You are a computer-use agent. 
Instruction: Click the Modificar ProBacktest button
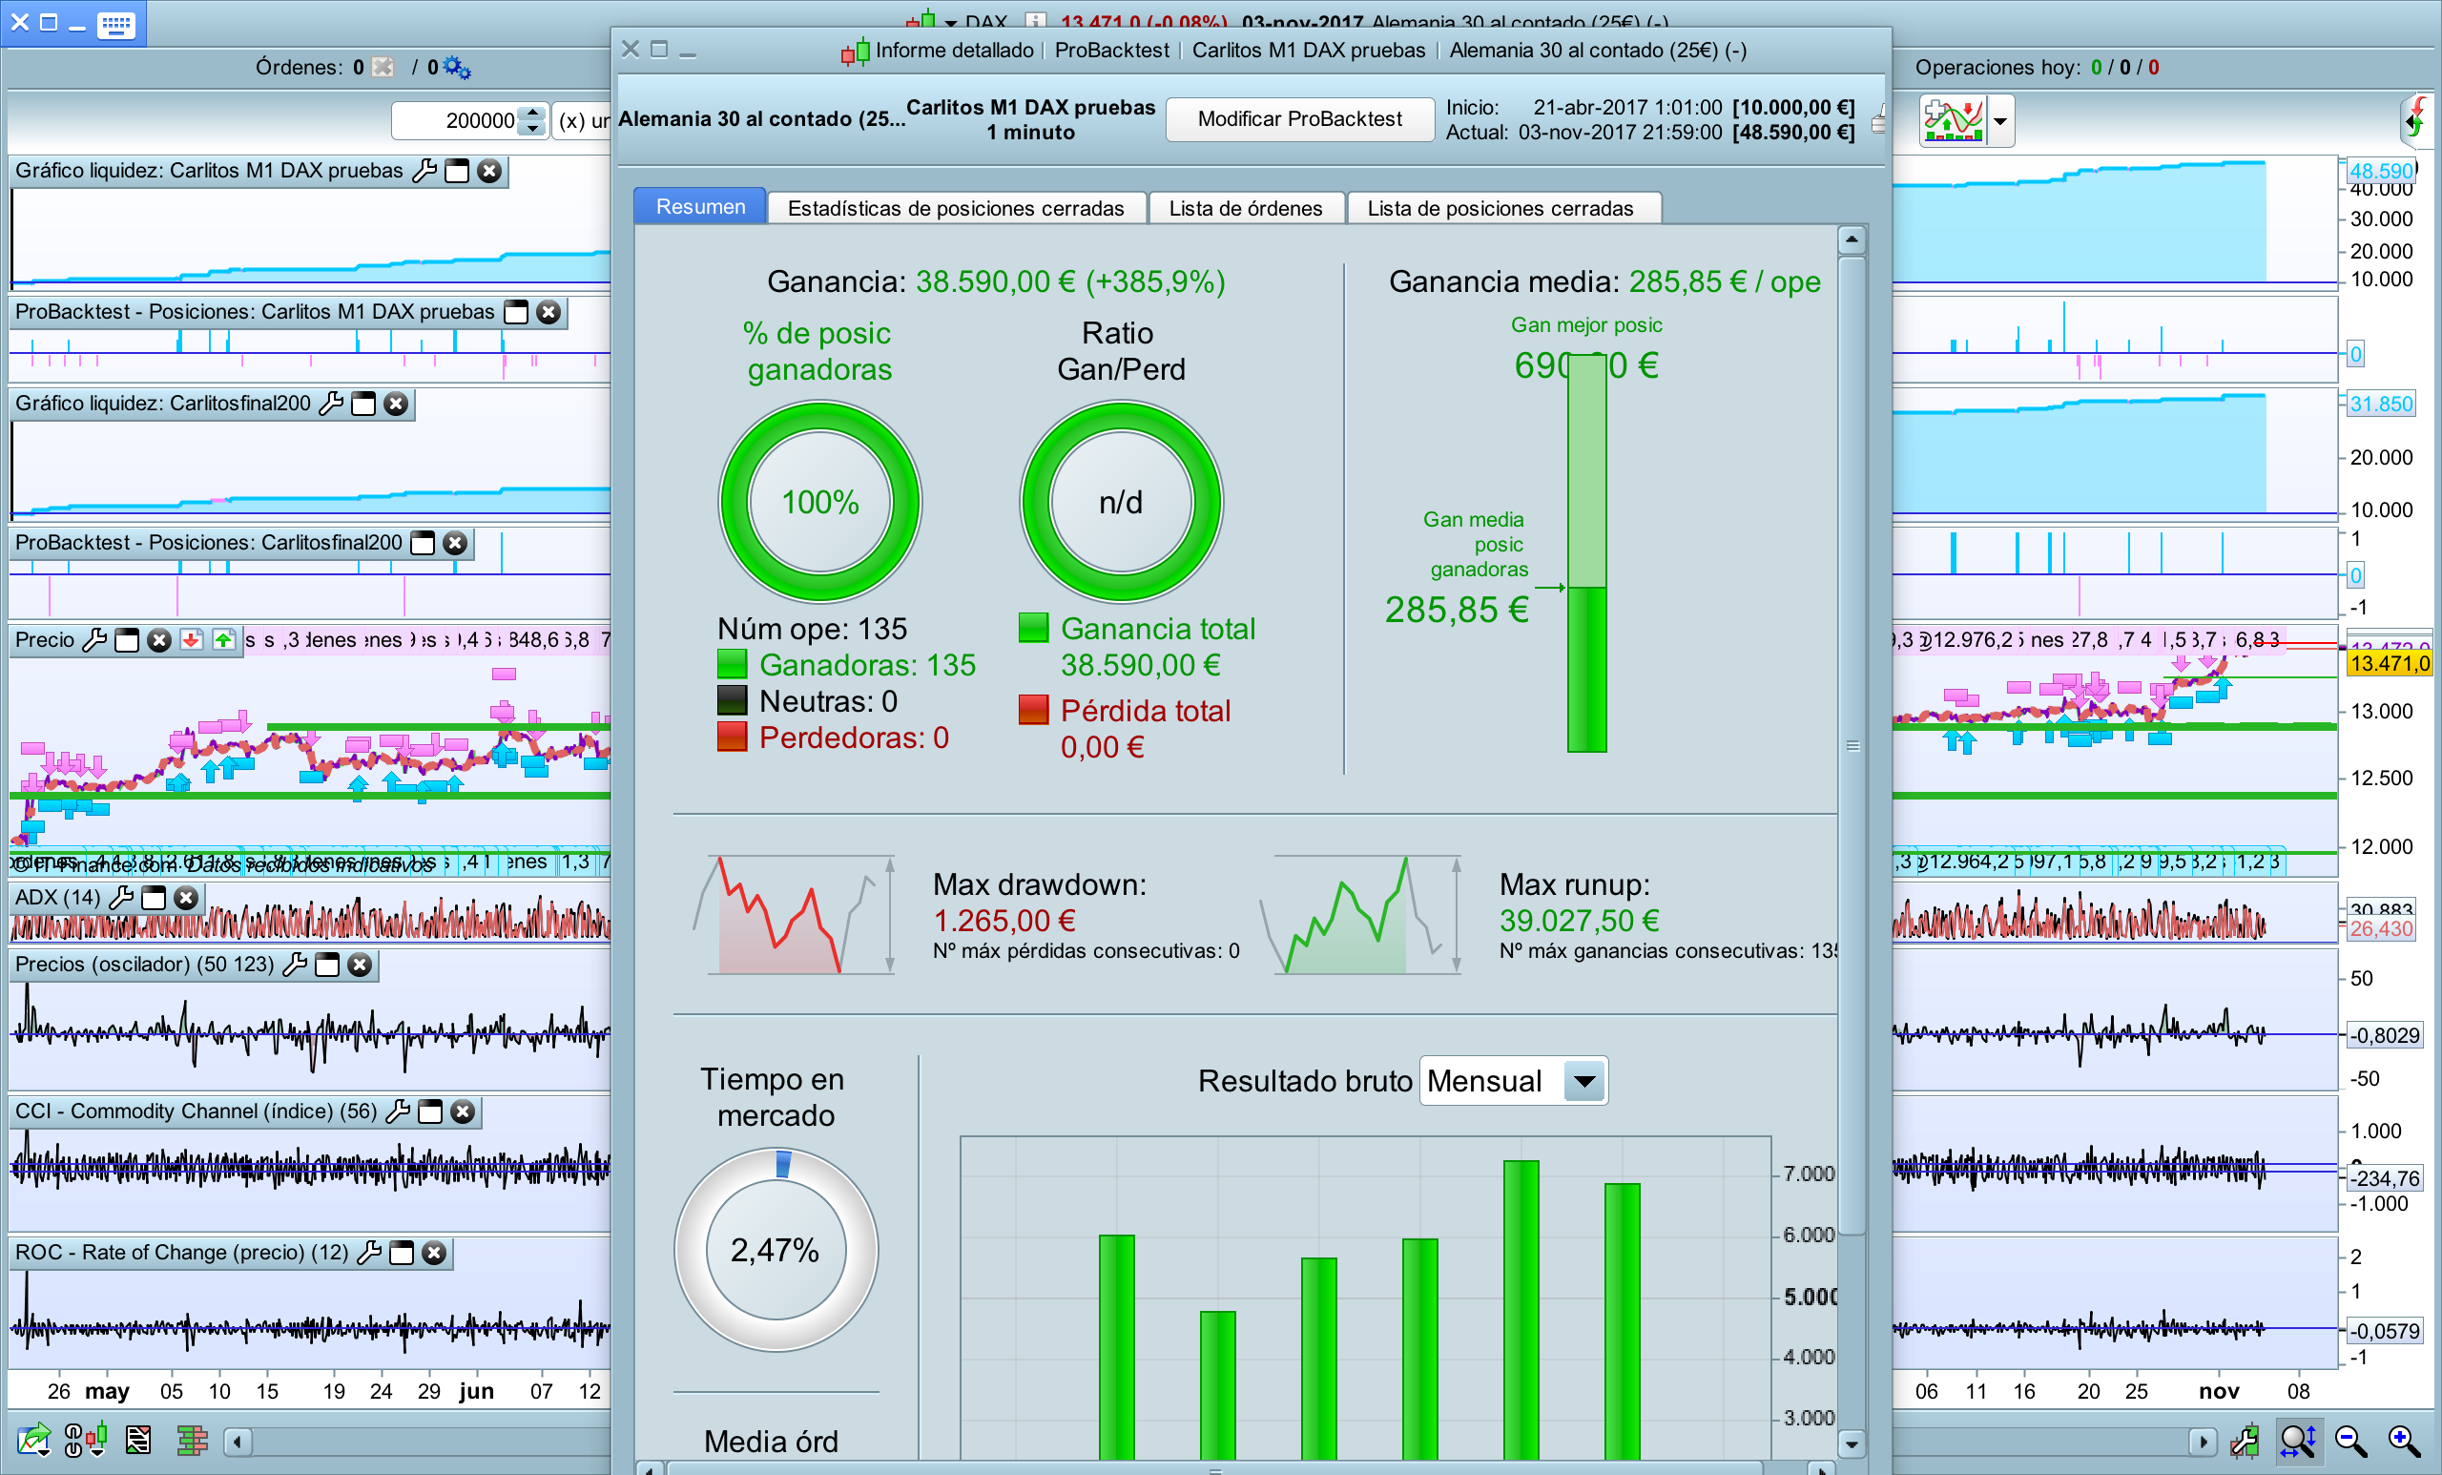pyautogui.click(x=1299, y=119)
